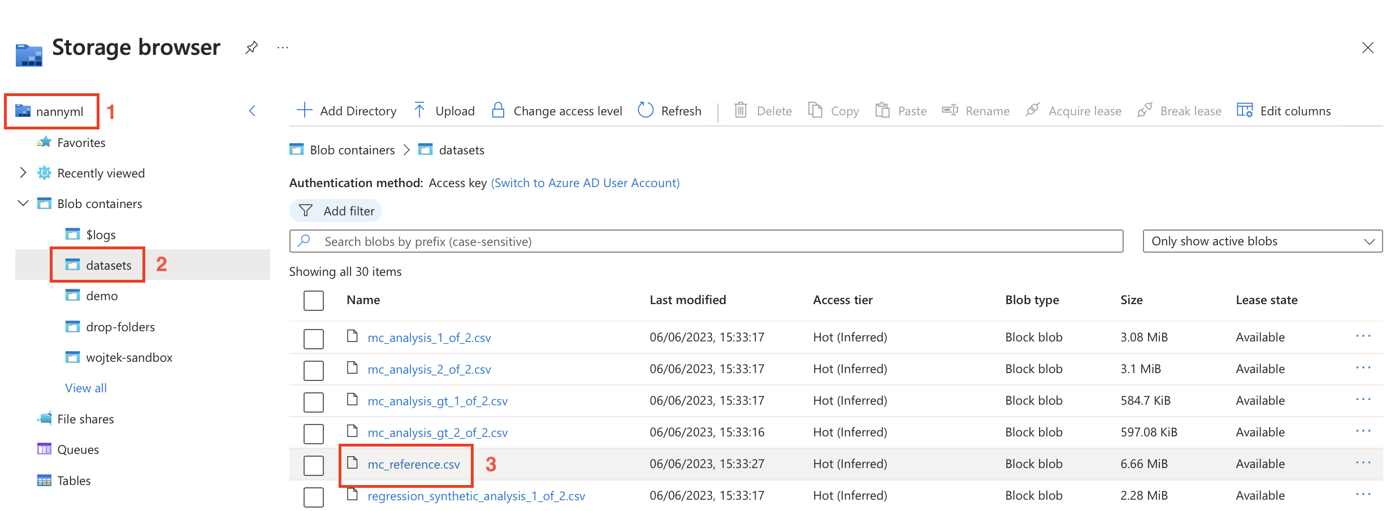Viewport: 1395px width, 511px height.
Task: Click the Change access level lock icon
Action: coord(498,110)
